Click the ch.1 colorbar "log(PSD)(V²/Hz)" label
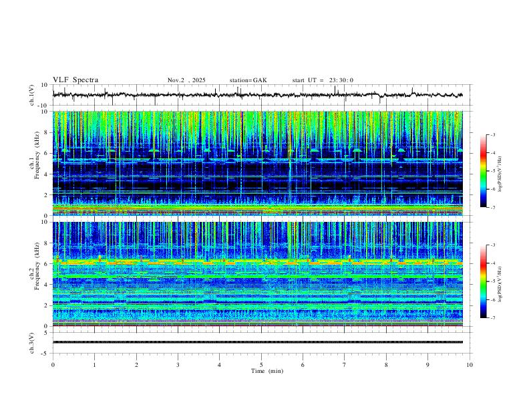Screen dimensions: 529x409 click(x=500, y=174)
